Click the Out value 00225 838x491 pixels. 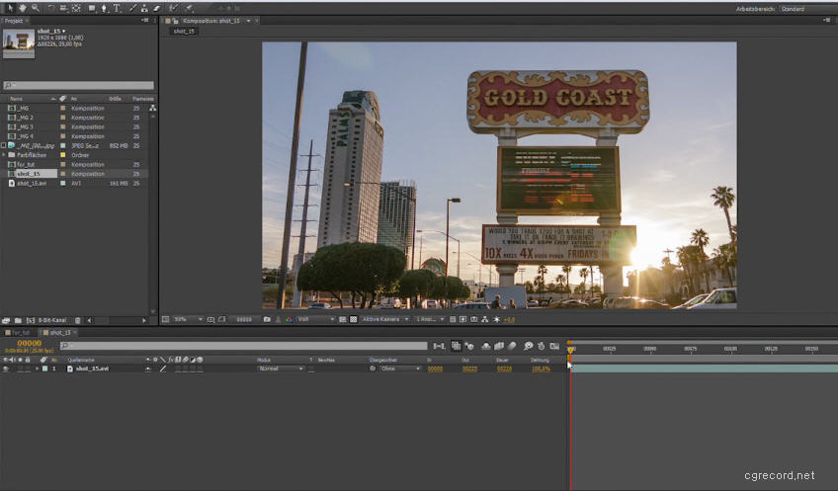[x=469, y=369]
